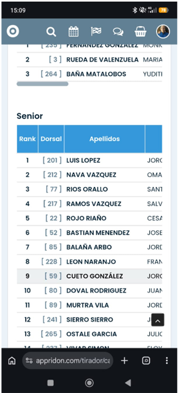The width and height of the screenshot is (178, 393).
Task: Click the horizontal table scrollbar
Action: click(42, 84)
